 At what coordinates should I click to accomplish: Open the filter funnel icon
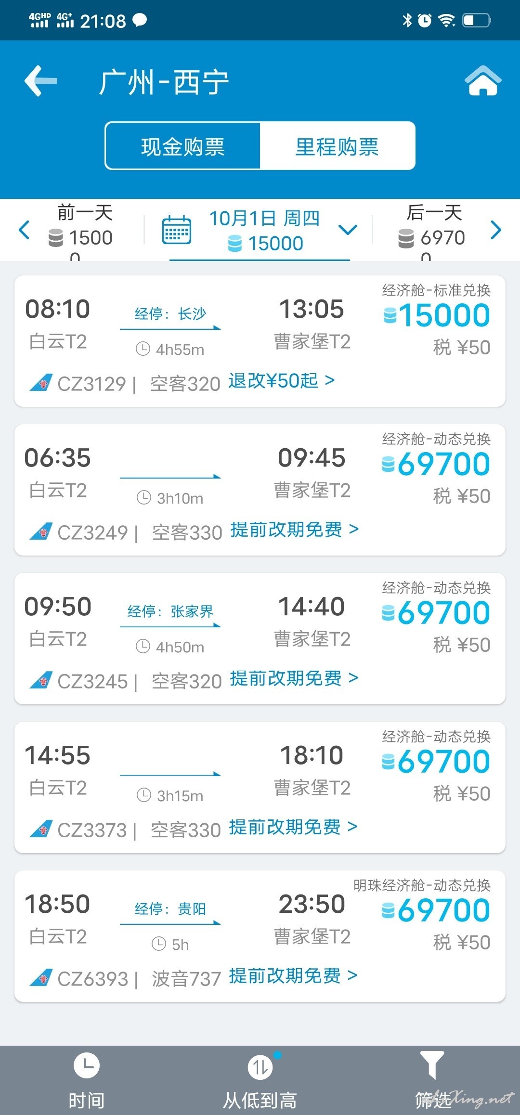(x=432, y=1065)
